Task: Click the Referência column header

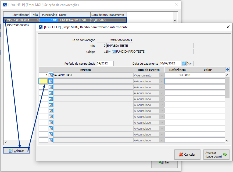Action: coord(178,69)
